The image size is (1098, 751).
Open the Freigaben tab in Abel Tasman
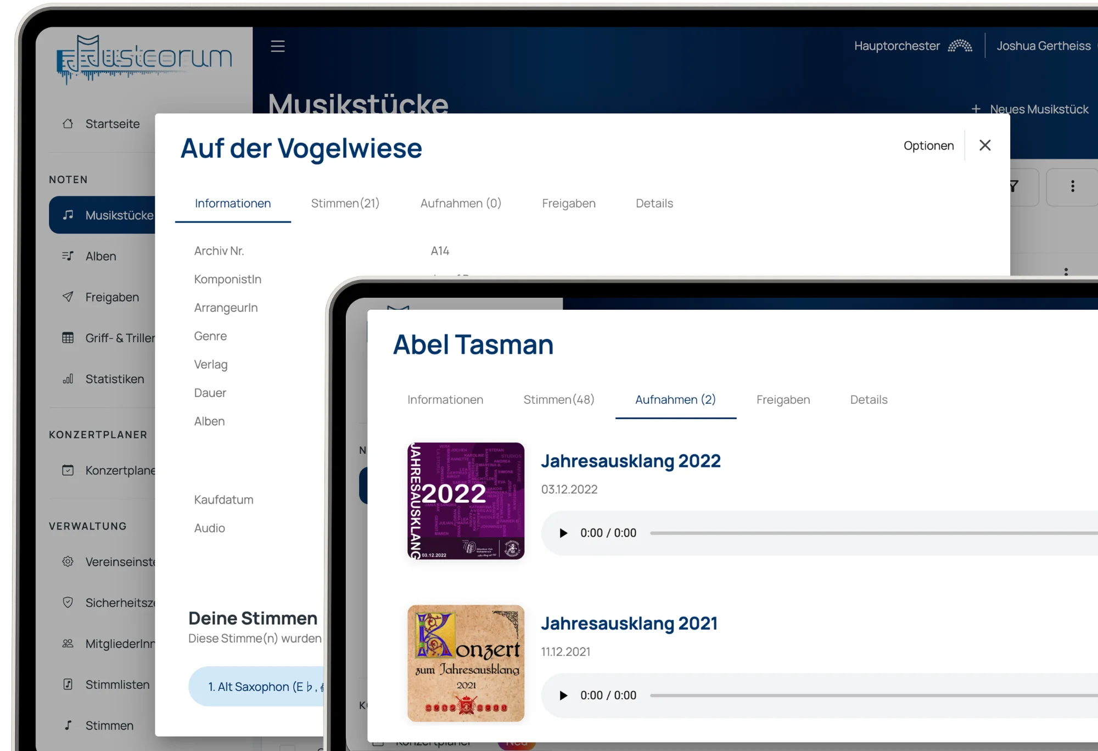(783, 399)
